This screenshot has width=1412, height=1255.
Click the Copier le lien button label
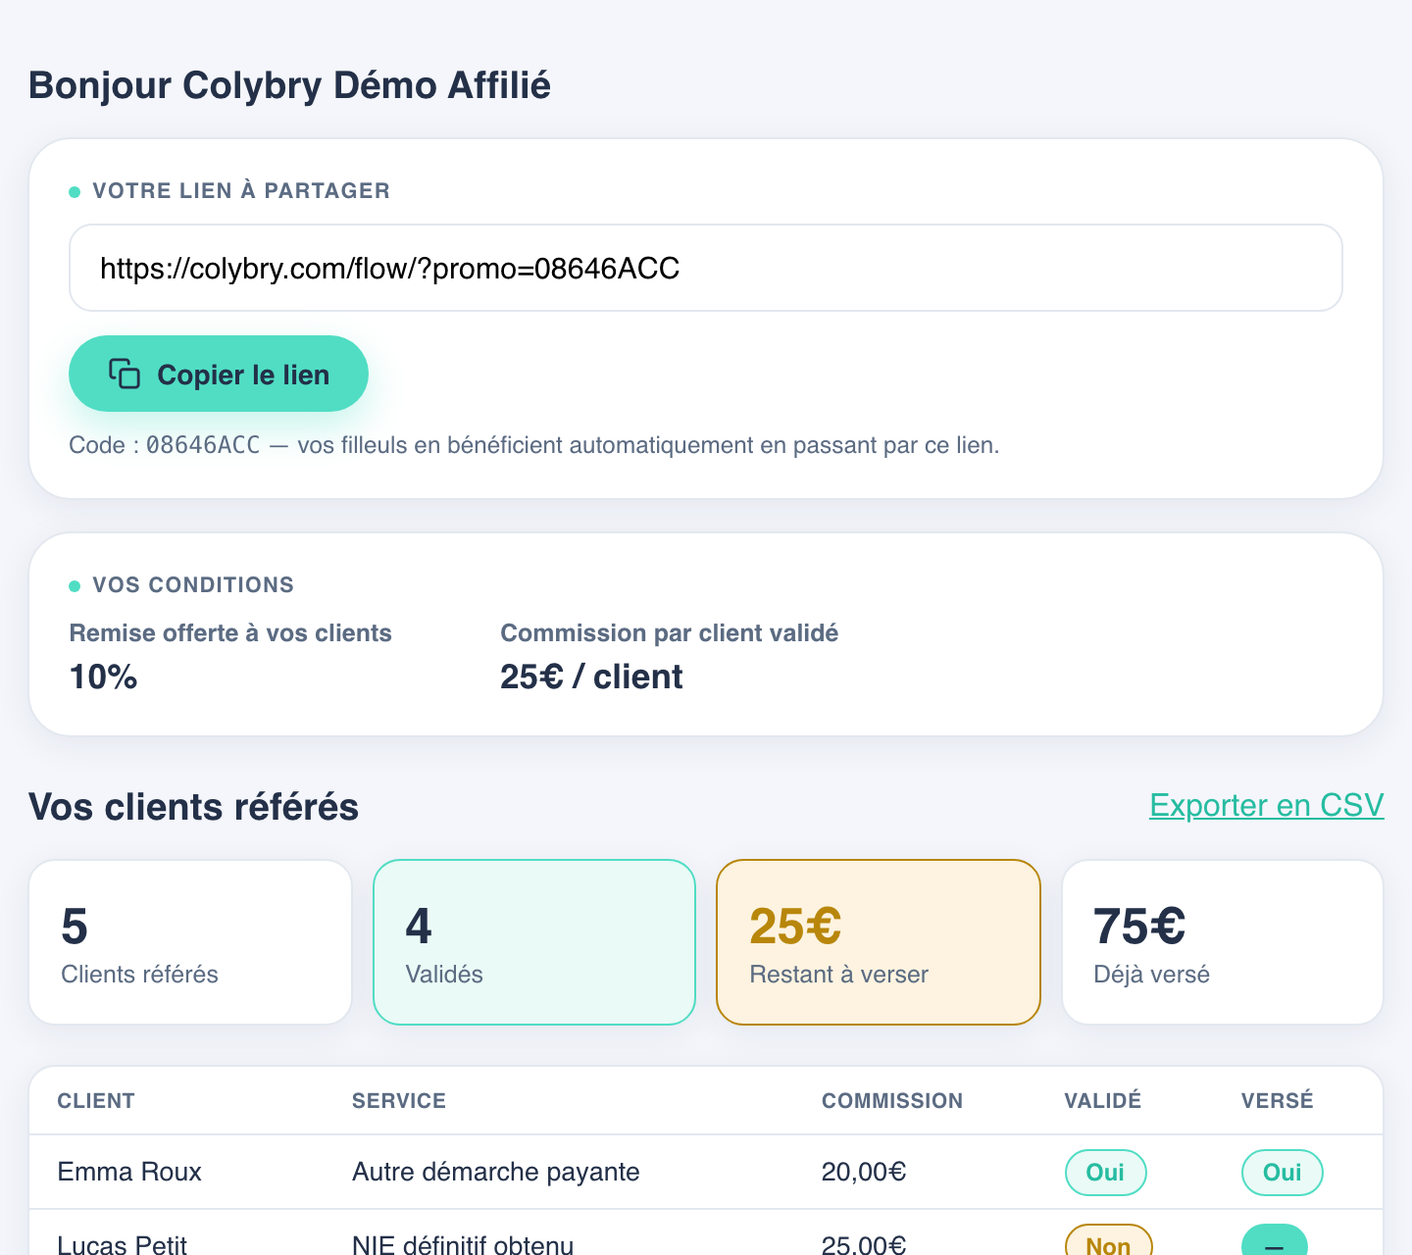[x=243, y=375]
